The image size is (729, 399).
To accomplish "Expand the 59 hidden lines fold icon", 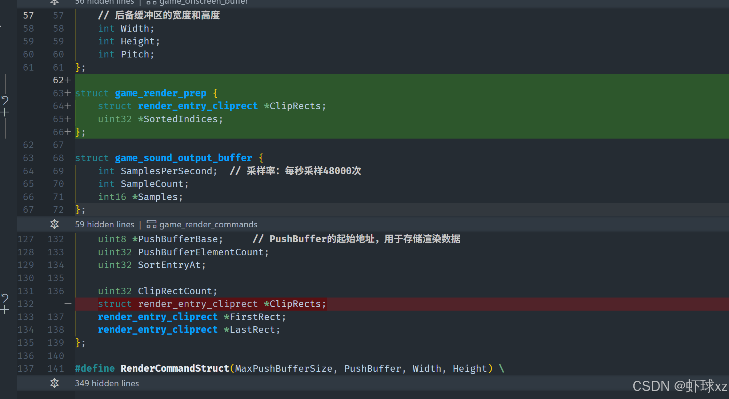I will pyautogui.click(x=55, y=224).
